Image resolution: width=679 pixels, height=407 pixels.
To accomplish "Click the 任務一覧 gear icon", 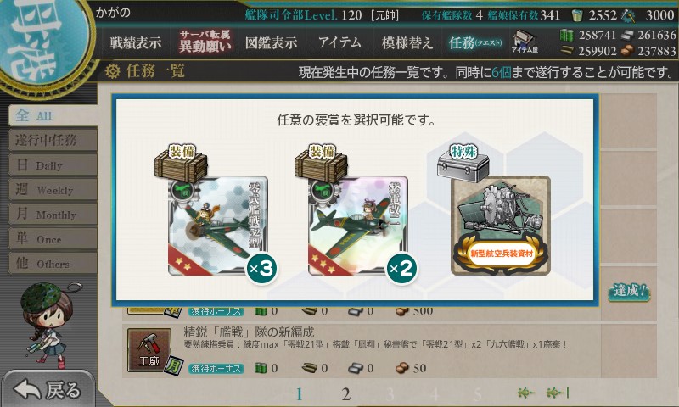I will (x=112, y=71).
